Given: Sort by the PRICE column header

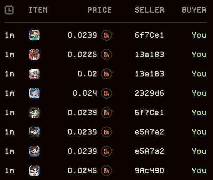Looking at the screenshot, I should pyautogui.click(x=99, y=10).
